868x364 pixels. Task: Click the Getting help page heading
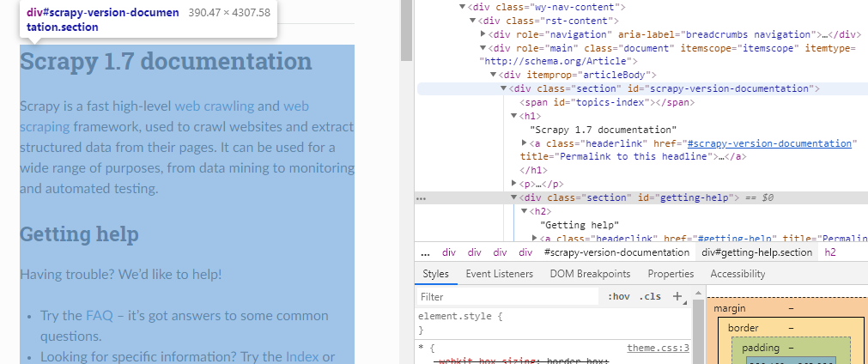tap(79, 234)
